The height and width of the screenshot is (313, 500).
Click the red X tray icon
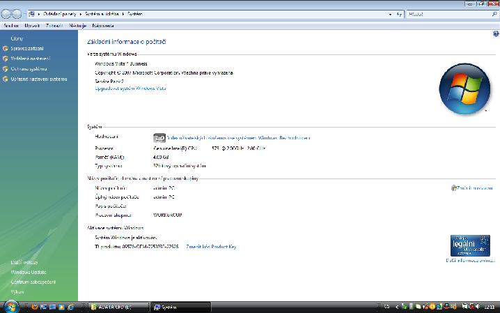(x=471, y=307)
